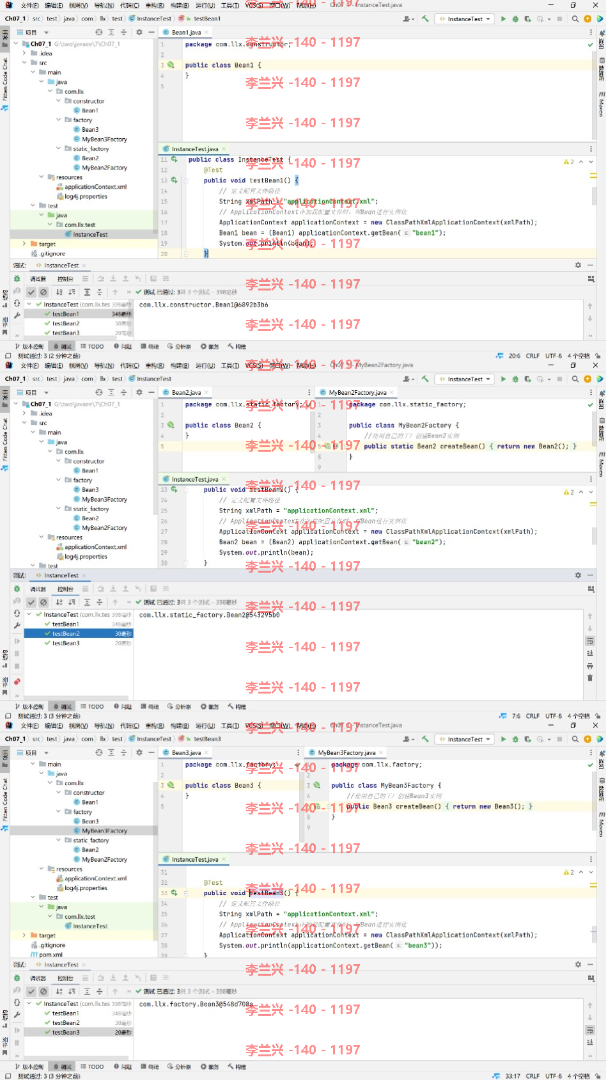Toggle show passed tests in bottom debug panel
Viewport: 606px width, 1080px height.
(x=31, y=991)
